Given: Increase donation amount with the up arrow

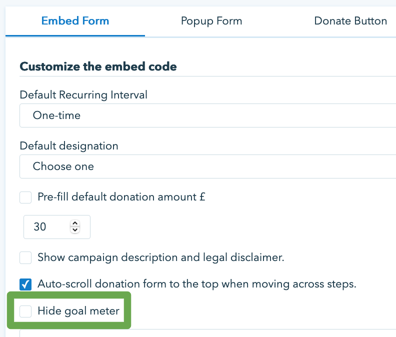Looking at the screenshot, I should click(75, 223).
